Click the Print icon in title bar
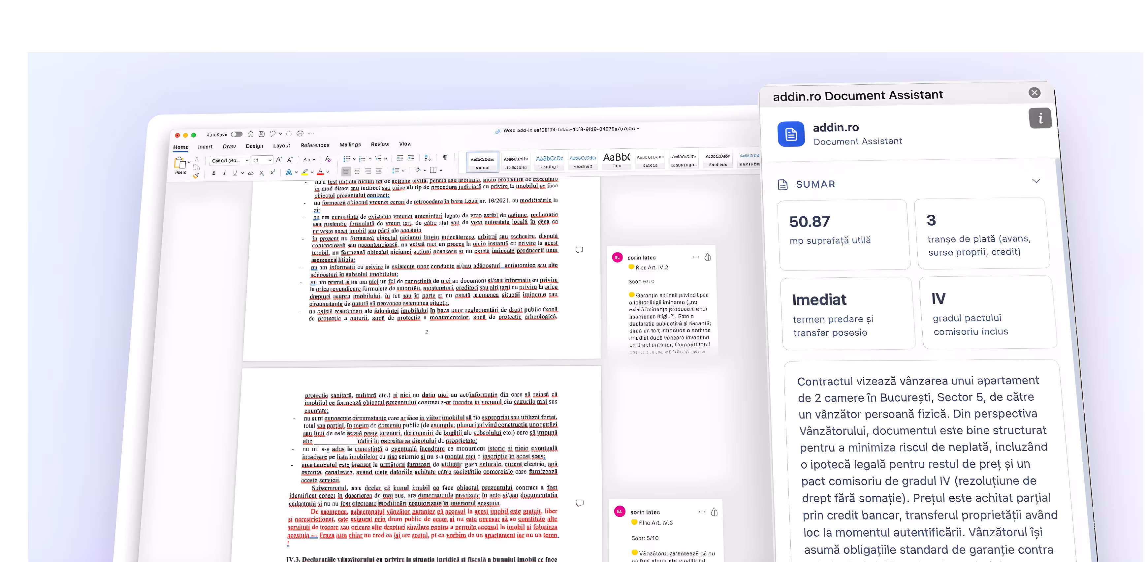The height and width of the screenshot is (562, 1146). point(300,133)
